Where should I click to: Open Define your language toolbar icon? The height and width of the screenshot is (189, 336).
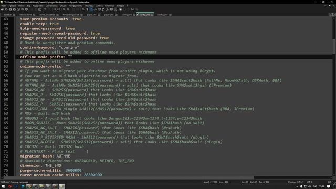click(95, 9)
